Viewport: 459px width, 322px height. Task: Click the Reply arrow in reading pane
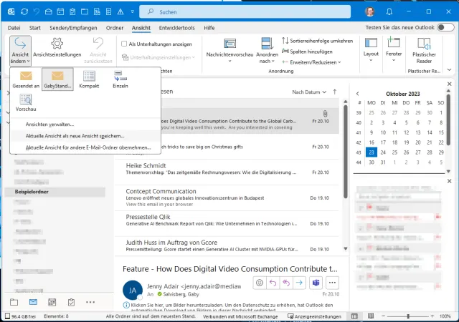click(x=273, y=283)
